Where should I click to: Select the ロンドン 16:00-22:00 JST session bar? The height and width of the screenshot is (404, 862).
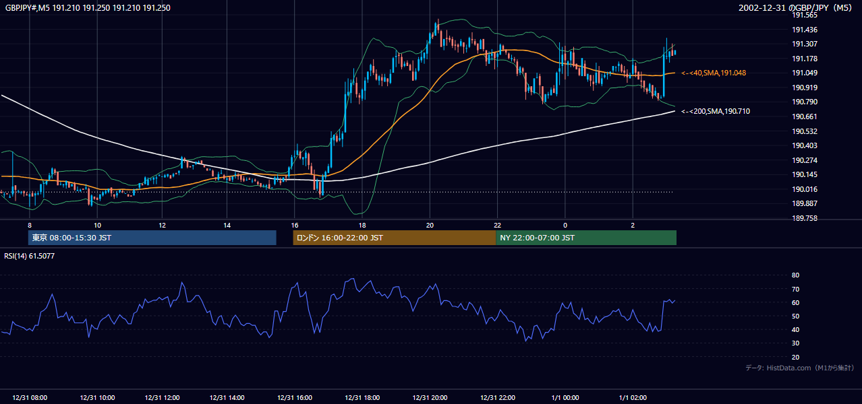pyautogui.click(x=394, y=238)
